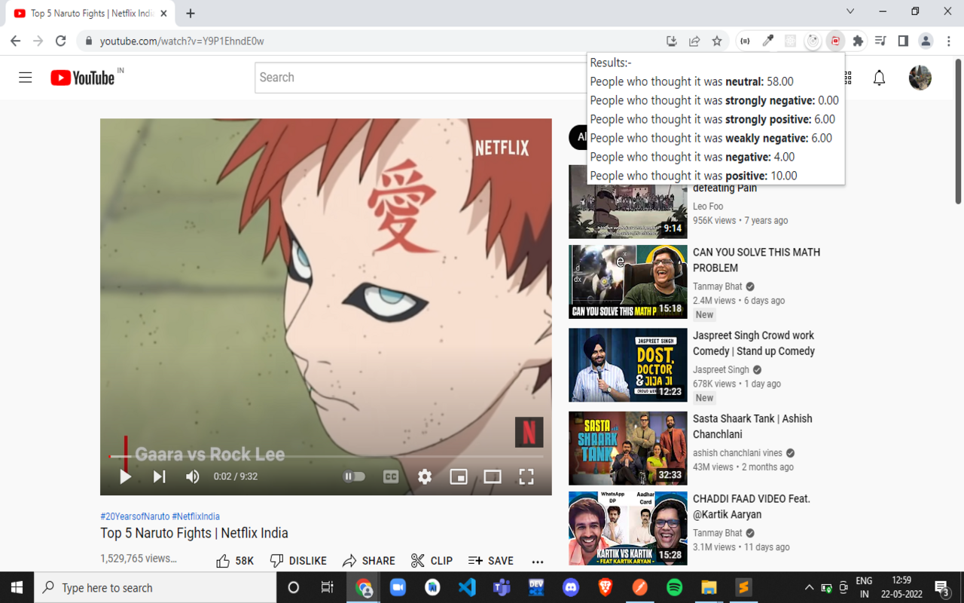Screen dimensions: 964x603
Task: Go to the YouTube home logo
Action: coord(83,78)
